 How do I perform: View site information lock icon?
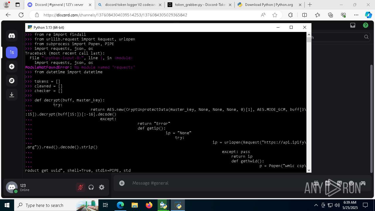pos(37,15)
